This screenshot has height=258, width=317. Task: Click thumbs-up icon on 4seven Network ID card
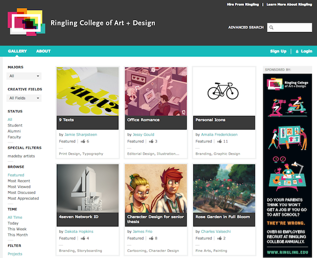(x=83, y=238)
